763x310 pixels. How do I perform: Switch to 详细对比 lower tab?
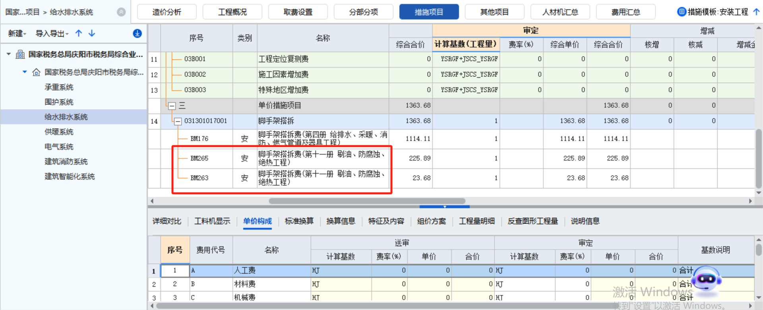pyautogui.click(x=167, y=221)
